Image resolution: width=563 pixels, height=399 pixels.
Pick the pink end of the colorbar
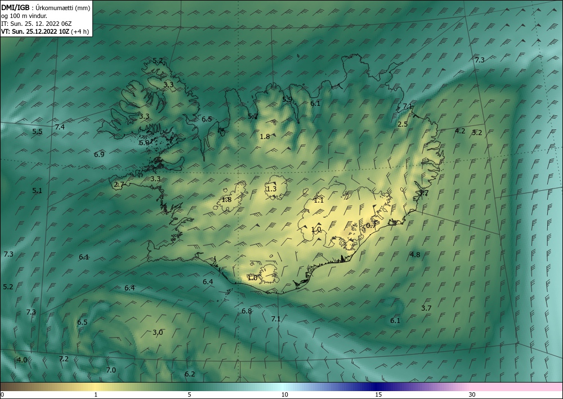[x=517, y=387]
